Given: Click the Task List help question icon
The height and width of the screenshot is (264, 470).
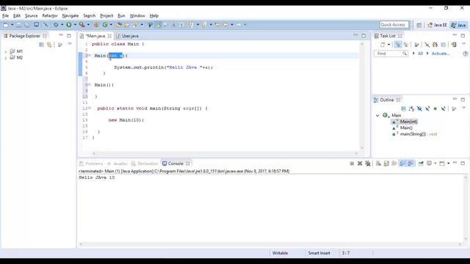Looking at the screenshot, I should click(465, 54).
